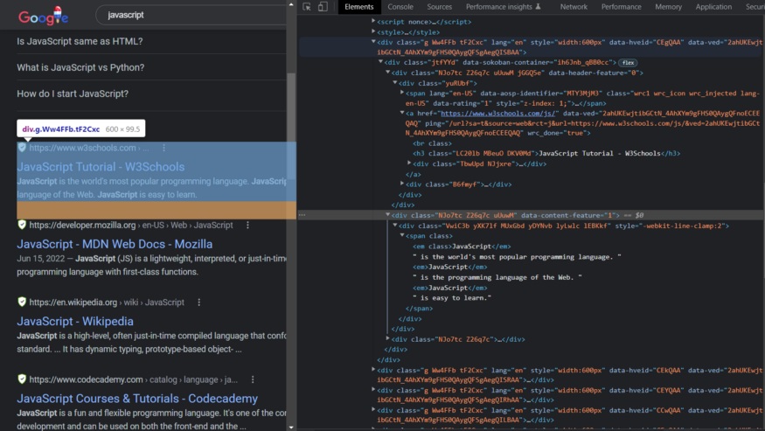Click the w3schools.com/js href in Elements
This screenshot has width=765, height=431.
[x=498, y=114]
